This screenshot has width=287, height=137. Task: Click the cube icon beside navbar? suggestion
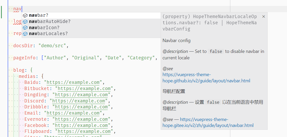[25, 15]
